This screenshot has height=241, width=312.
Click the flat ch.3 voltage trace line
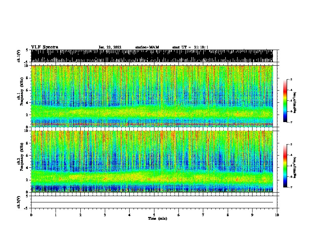(152, 202)
